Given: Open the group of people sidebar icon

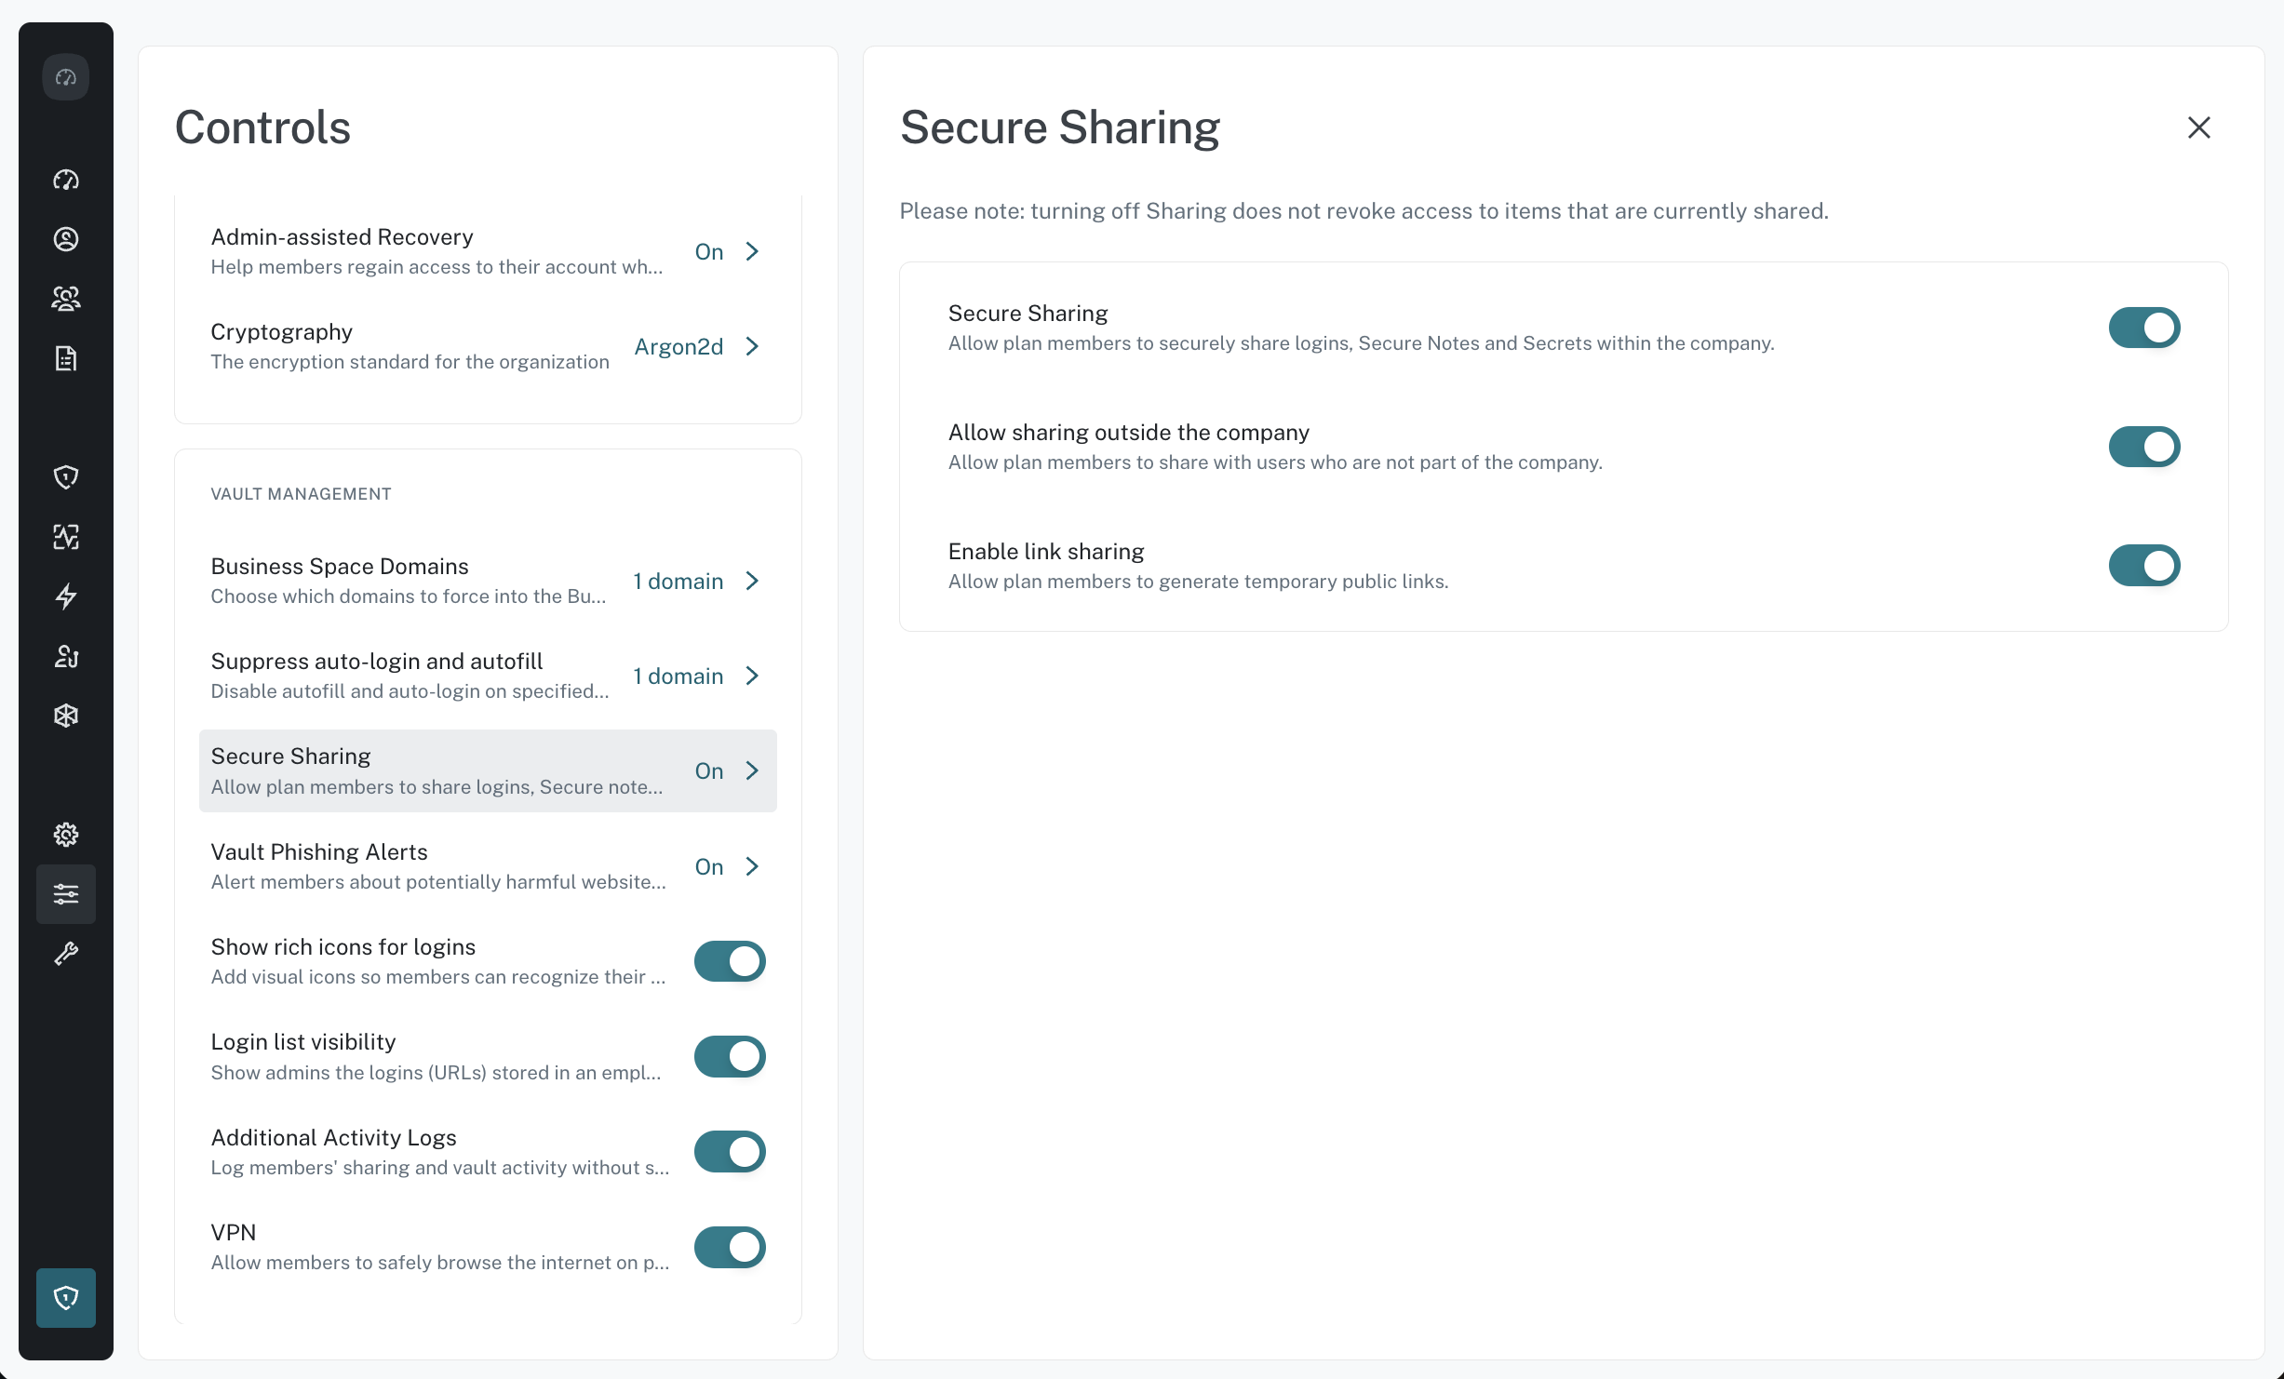Looking at the screenshot, I should tap(66, 299).
